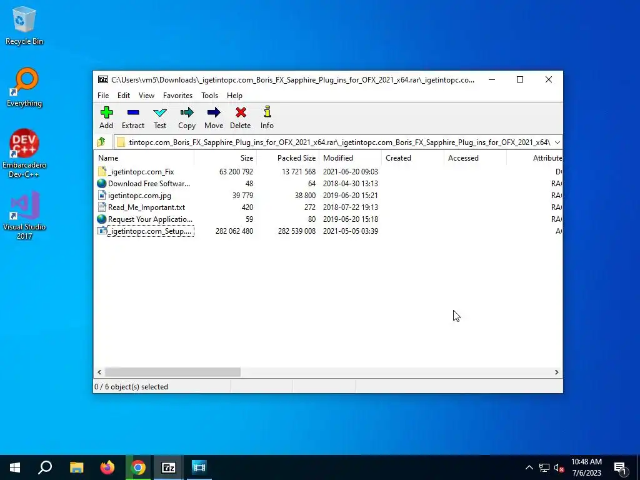640x480 pixels.
Task: Go up one folder level icon
Action: (x=101, y=142)
